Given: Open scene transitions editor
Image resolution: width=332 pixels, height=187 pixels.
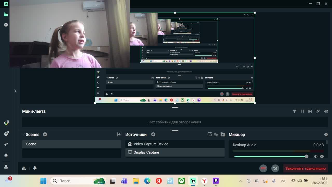Looking at the screenshot, I should [119, 134].
